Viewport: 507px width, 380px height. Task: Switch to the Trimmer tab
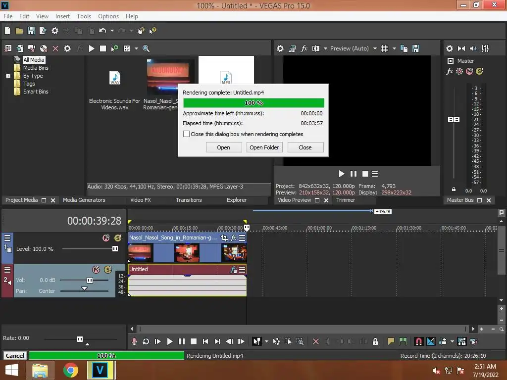point(345,200)
